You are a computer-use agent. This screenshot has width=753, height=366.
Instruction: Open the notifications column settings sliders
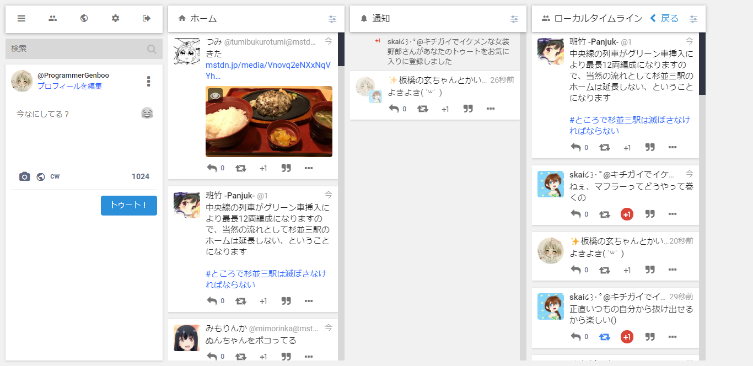click(x=514, y=19)
